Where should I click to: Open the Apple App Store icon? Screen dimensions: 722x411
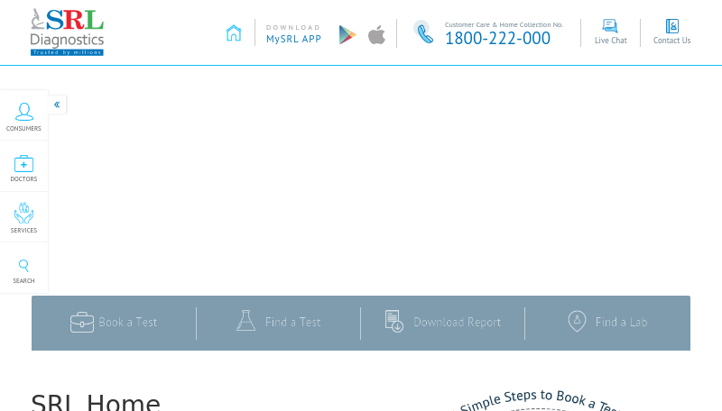(376, 35)
